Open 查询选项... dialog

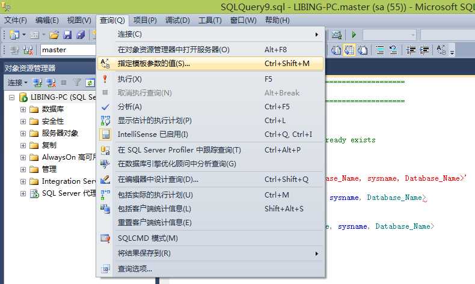click(x=210, y=268)
